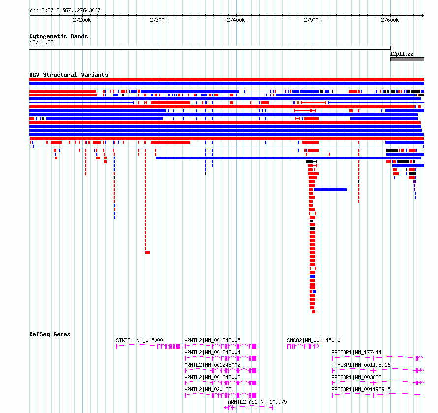Select the ARNTL2 NM_020183 gene model glyph
Viewport: 438px width, 413px height.
(x=220, y=395)
